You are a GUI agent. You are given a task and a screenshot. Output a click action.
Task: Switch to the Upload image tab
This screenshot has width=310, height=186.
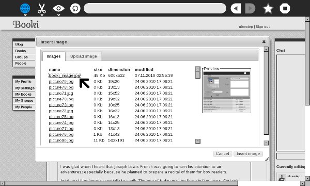(84, 56)
